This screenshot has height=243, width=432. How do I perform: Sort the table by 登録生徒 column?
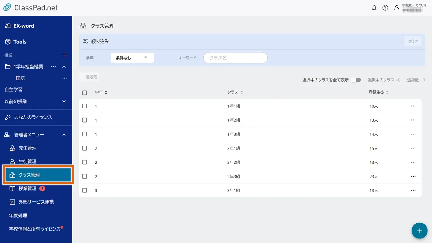tap(378, 92)
